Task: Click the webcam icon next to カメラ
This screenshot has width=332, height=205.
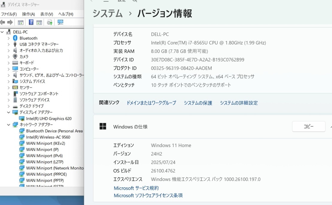Action: [15, 56]
